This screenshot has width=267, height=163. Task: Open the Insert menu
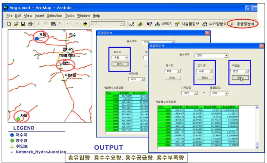coord(39,15)
